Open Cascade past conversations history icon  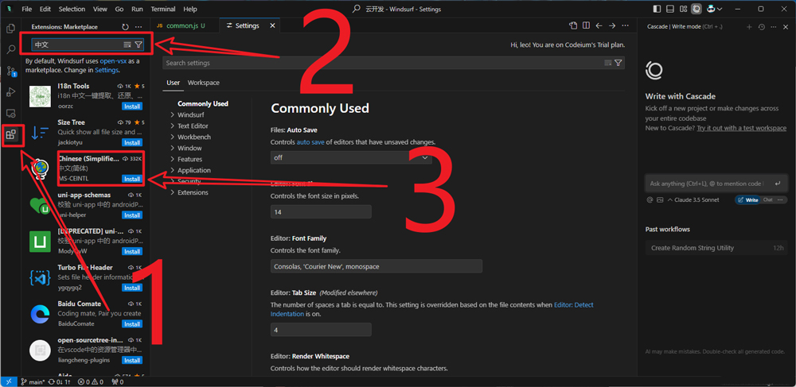[761, 26]
